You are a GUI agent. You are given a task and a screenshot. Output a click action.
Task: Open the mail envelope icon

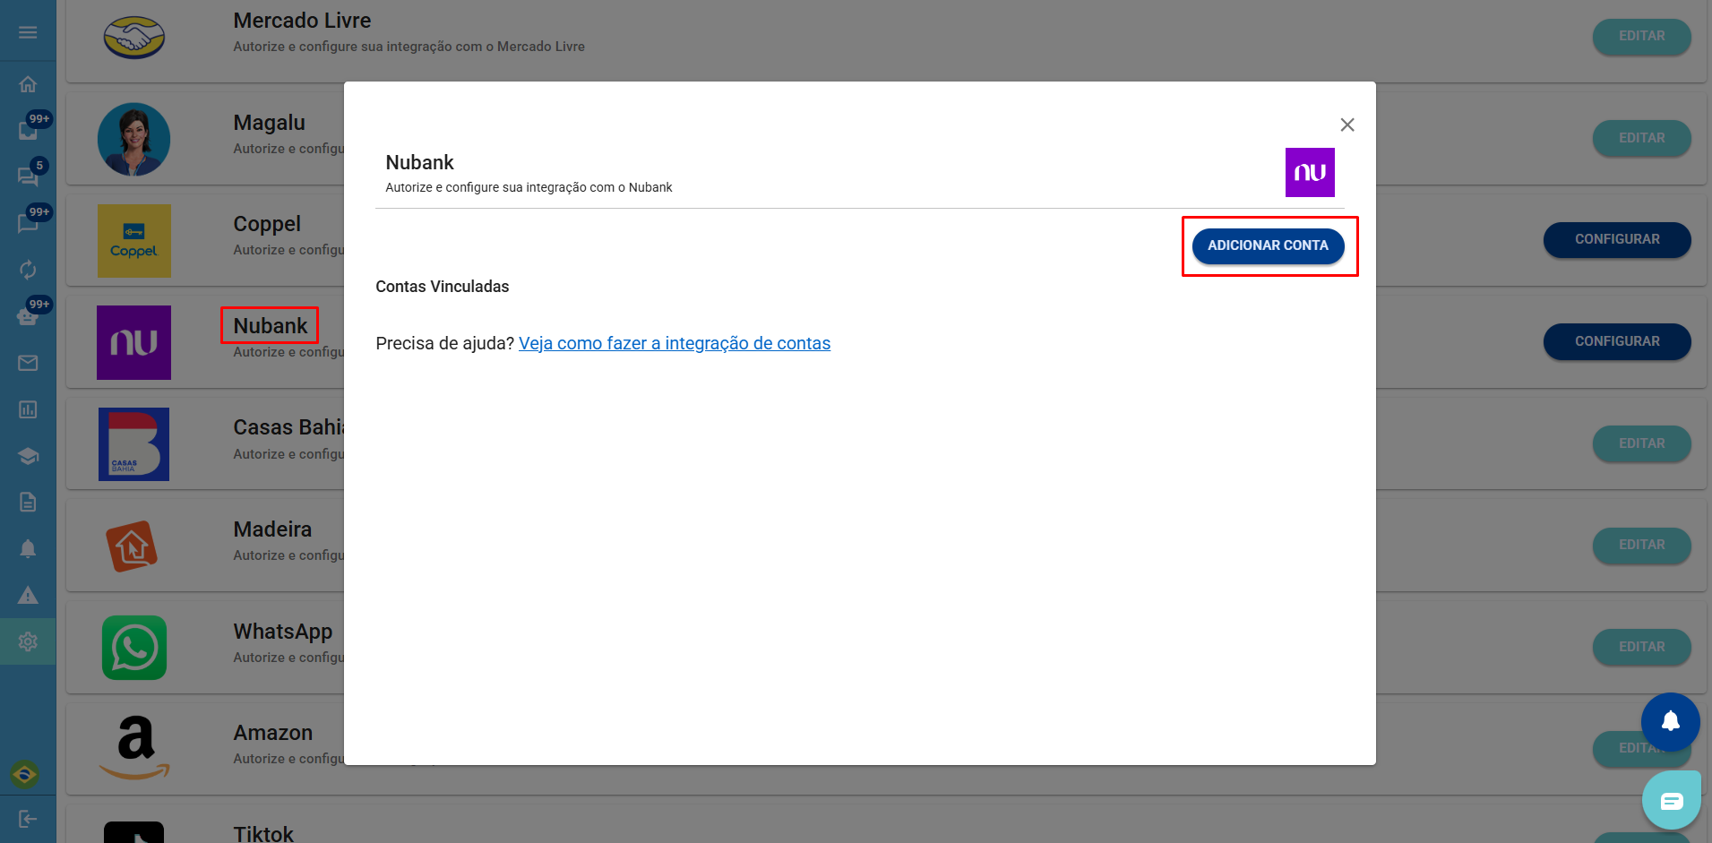[x=28, y=363]
